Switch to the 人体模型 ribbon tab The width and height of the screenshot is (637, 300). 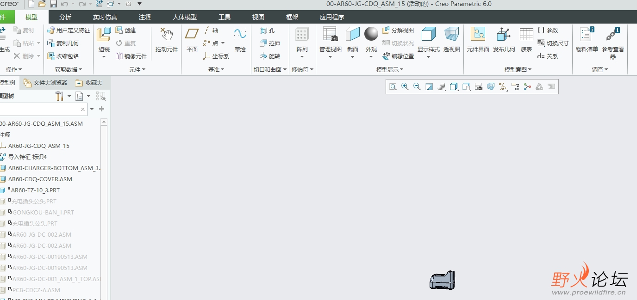coord(185,17)
